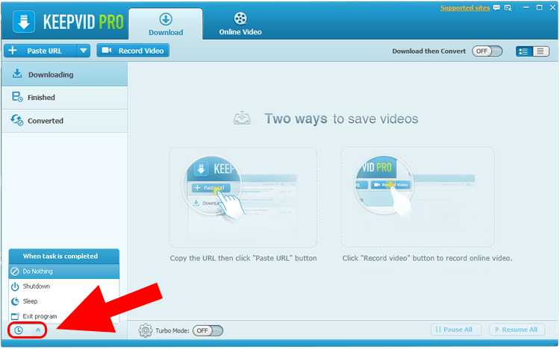The height and width of the screenshot is (349, 560).
Task: Switch to compact list view icon
Action: [x=541, y=51]
